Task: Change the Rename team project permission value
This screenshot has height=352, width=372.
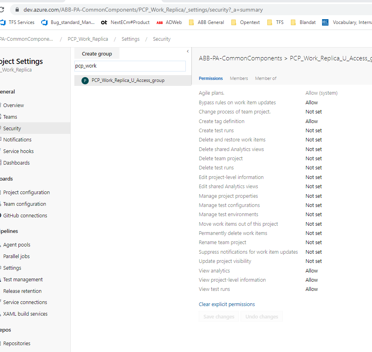Action: 314,243
